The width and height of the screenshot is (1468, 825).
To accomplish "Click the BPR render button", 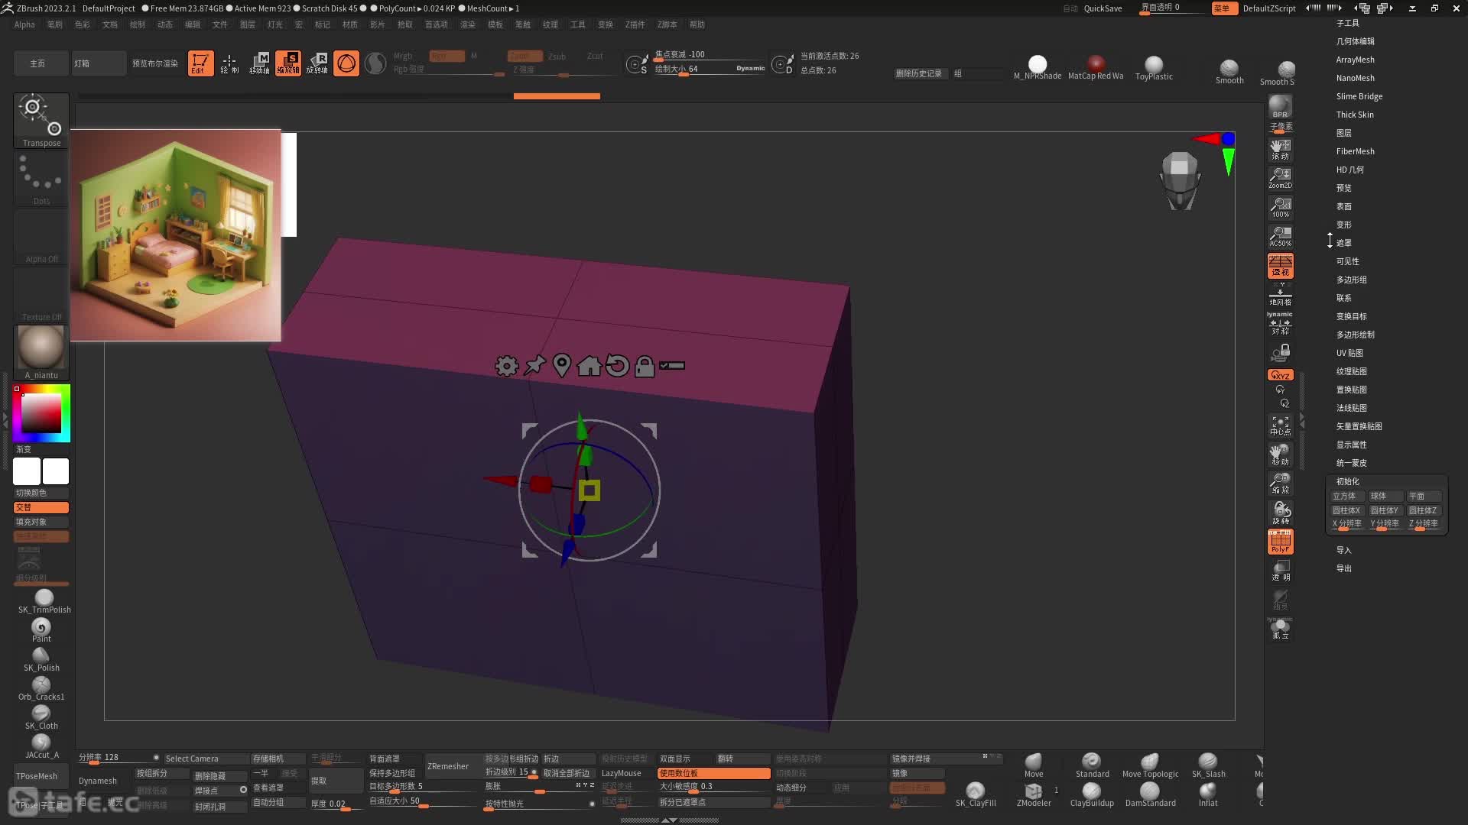I will tap(1280, 107).
